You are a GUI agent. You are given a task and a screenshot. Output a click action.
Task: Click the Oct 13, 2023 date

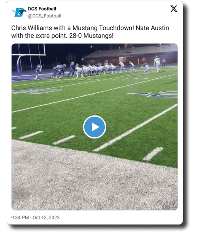click(46, 218)
